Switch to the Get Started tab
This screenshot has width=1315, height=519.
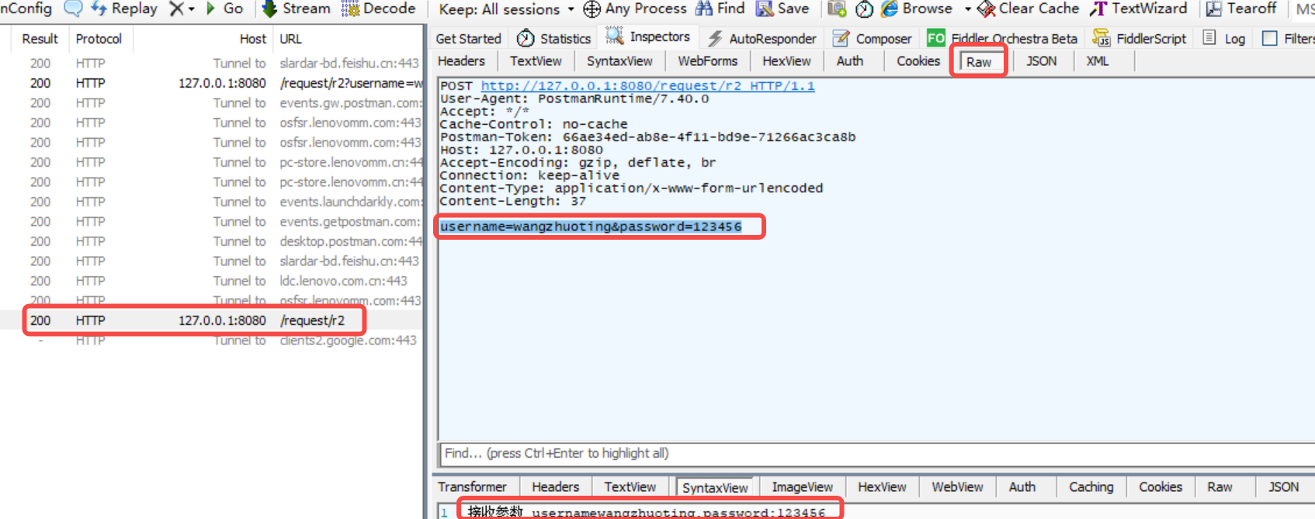468,38
